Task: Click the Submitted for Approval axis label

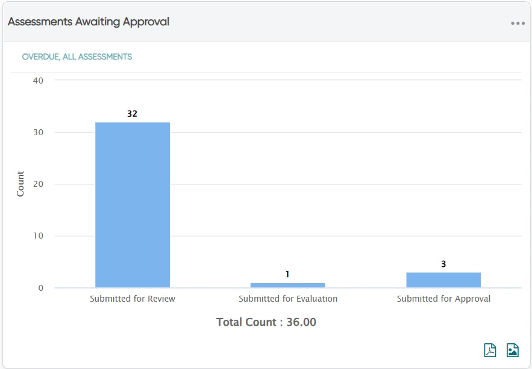Action: (x=444, y=299)
